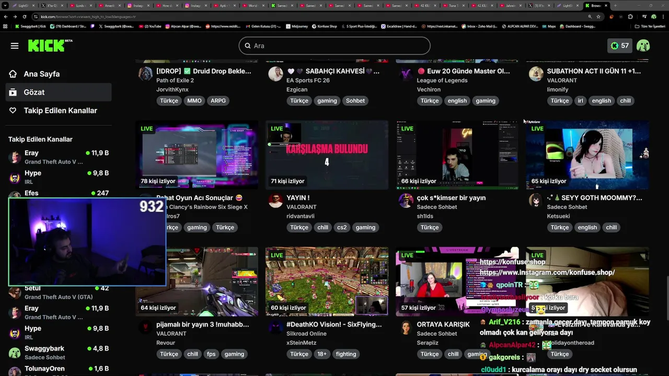Open EA Sports FC 26 category
Viewport: 669px width, 376px height.
pos(308,80)
